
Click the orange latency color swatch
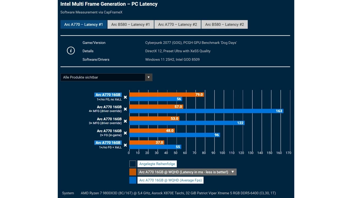tap(133, 172)
